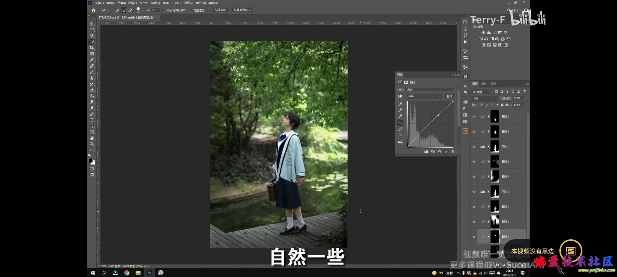Click the foreground color swatch
Image resolution: width=617 pixels, height=277 pixels.
(x=90, y=160)
